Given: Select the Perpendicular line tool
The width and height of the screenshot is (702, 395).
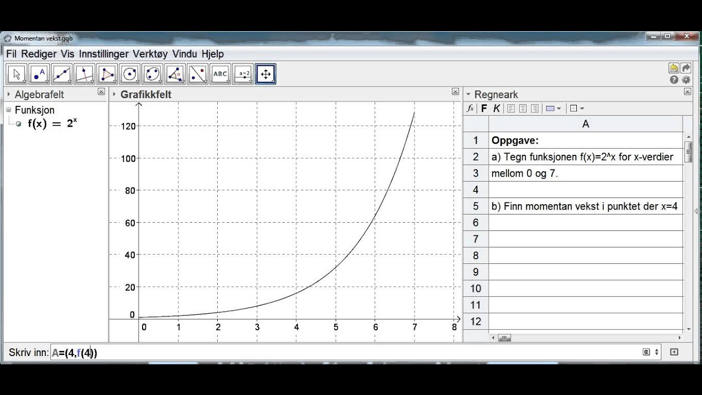Looking at the screenshot, I should tap(84, 74).
